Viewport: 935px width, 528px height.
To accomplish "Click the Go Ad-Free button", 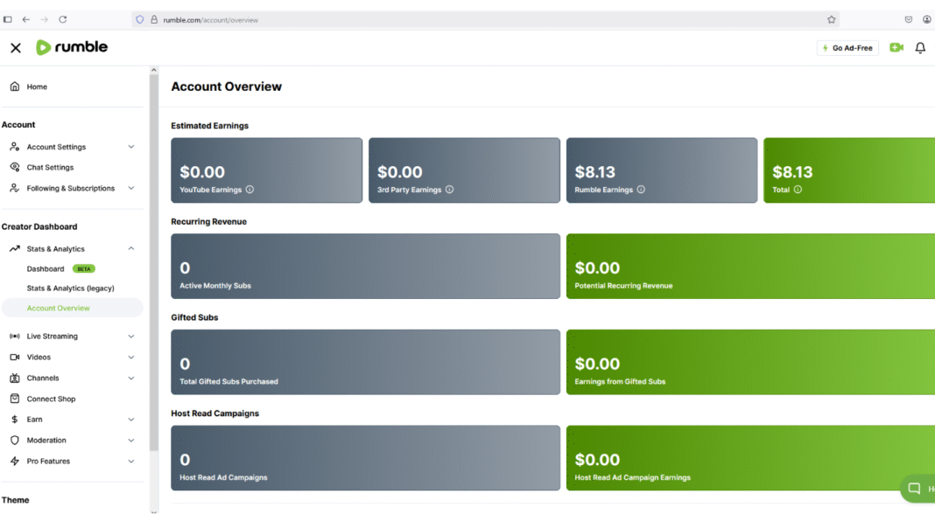I will (847, 47).
